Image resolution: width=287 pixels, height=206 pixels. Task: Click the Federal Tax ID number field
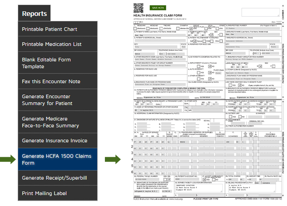pyautogui.click(x=148, y=179)
